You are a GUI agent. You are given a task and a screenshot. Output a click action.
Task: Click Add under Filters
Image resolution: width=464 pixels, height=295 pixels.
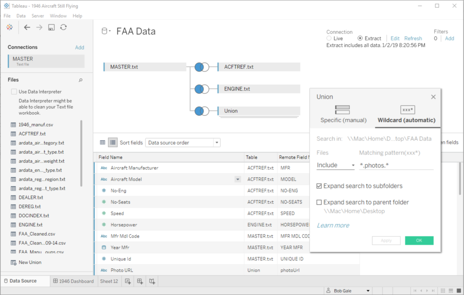pyautogui.click(x=449, y=38)
